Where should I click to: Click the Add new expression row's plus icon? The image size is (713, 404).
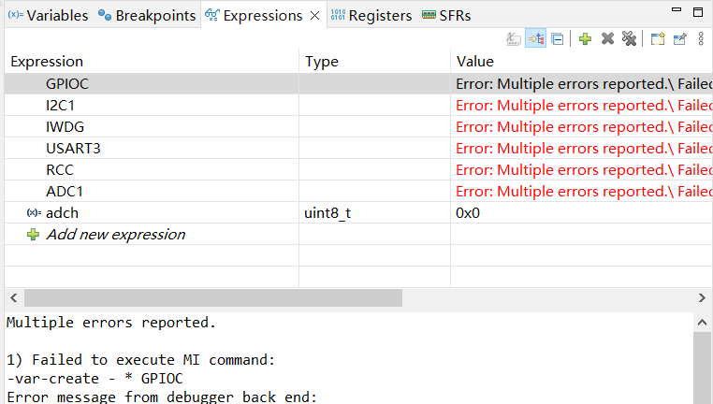pyautogui.click(x=33, y=235)
